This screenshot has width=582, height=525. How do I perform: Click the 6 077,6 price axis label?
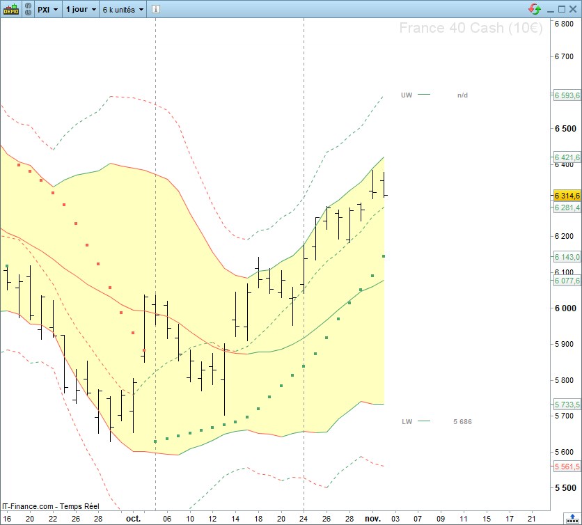tap(567, 281)
